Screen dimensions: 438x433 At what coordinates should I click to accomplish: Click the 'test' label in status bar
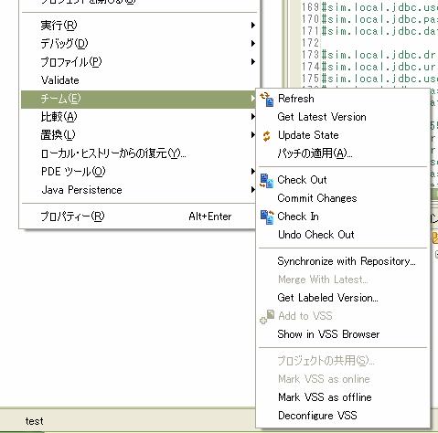point(34,421)
